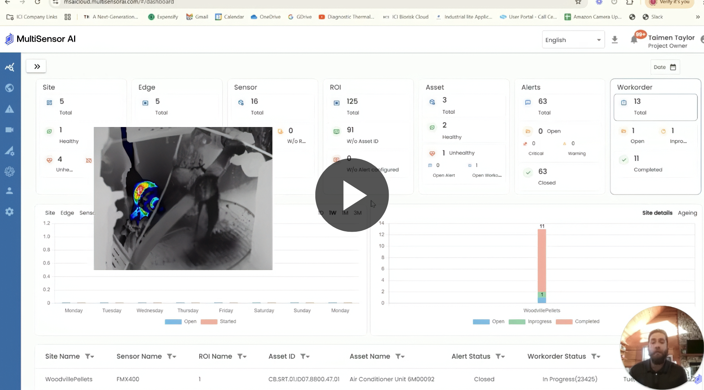Toggle Inprogress series in chart legend

pyautogui.click(x=530, y=321)
